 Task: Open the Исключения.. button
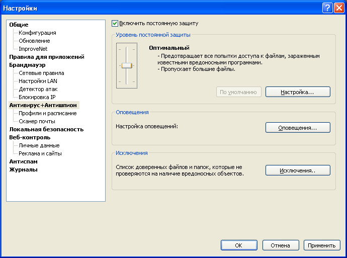298,170
